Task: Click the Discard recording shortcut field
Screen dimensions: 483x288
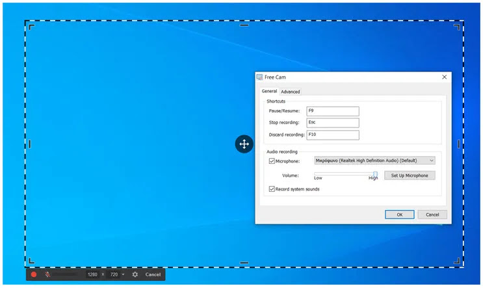Action: (333, 135)
